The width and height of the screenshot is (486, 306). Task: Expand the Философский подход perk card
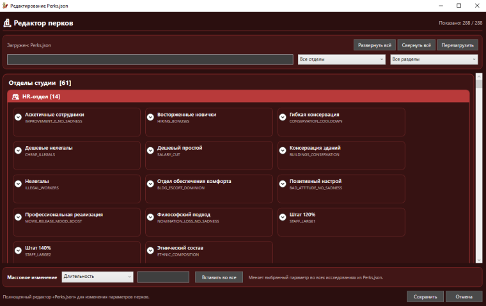150,217
